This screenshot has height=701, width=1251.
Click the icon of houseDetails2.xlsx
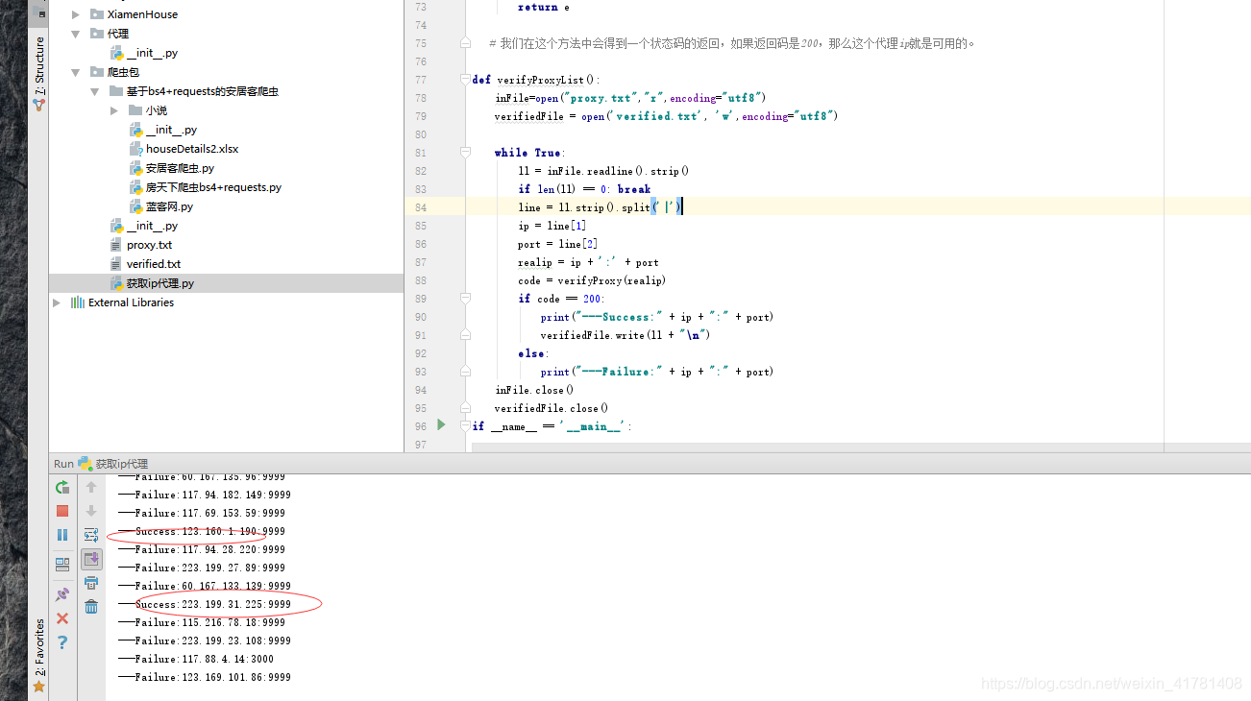coord(135,149)
